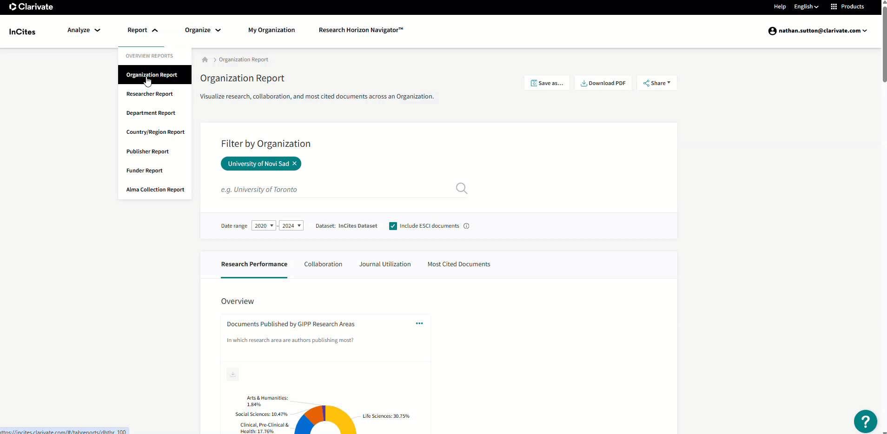Click the chart download icon

[233, 374]
